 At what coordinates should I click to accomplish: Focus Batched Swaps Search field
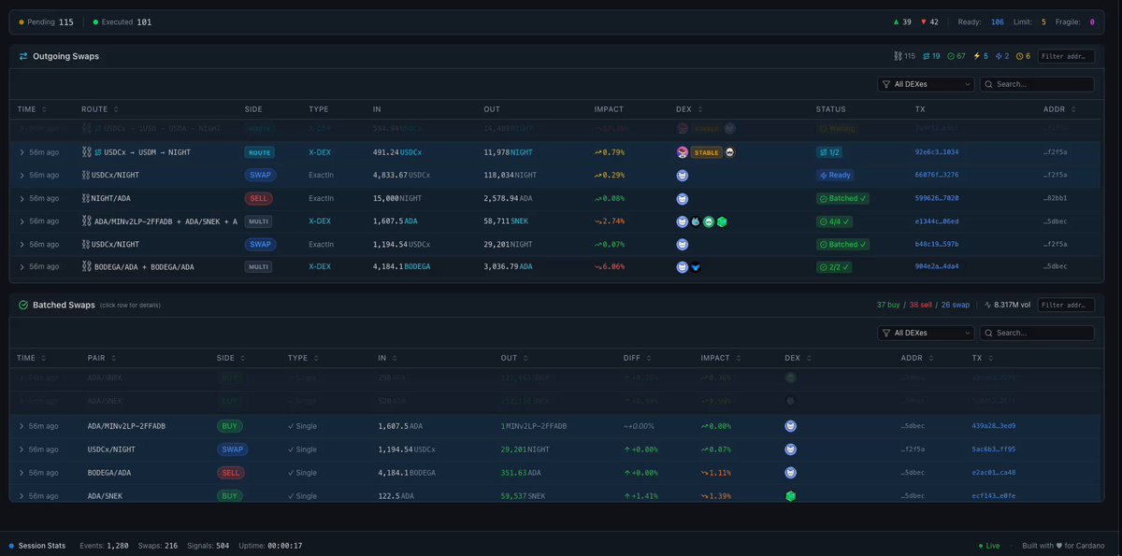click(x=1037, y=333)
